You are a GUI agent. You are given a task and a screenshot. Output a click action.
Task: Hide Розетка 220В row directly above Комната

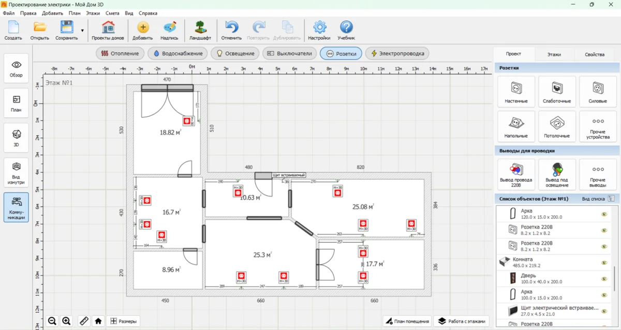[603, 246]
